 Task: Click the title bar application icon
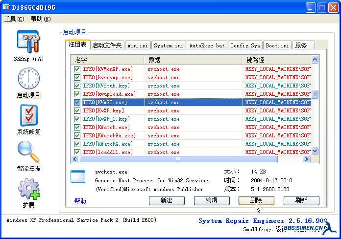click(x=6, y=7)
